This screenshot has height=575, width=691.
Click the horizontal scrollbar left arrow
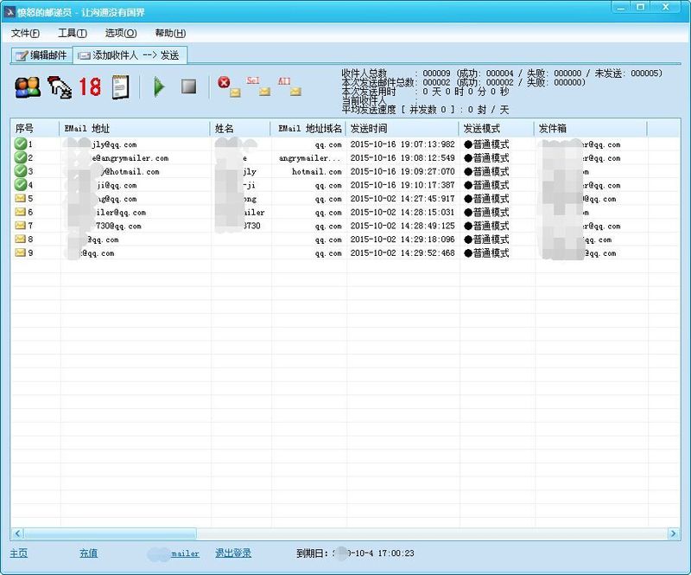[17, 533]
